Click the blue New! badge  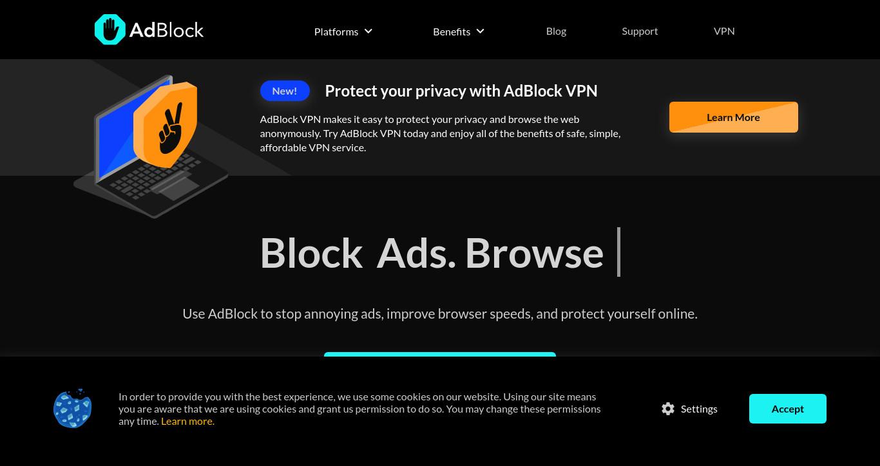[285, 91]
